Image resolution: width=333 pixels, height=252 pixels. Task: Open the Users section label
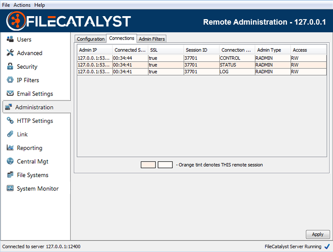[24, 40]
